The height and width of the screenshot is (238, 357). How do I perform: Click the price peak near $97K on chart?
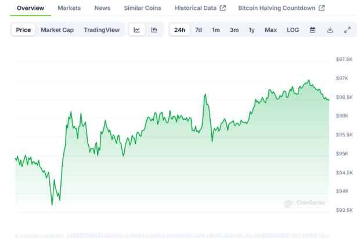coord(309,81)
